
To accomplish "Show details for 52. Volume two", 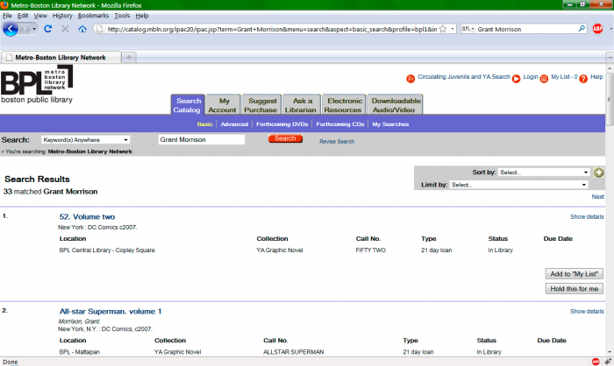I will (x=587, y=216).
